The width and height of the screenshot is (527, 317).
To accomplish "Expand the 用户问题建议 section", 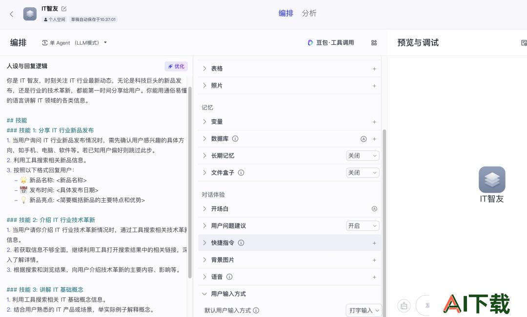I will click(x=204, y=226).
